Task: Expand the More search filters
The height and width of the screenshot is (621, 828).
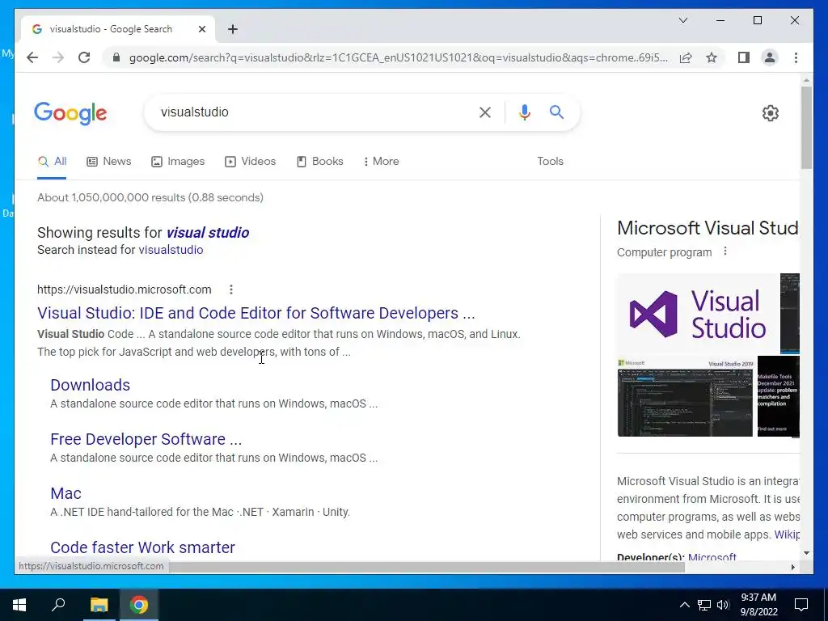Action: click(x=382, y=162)
